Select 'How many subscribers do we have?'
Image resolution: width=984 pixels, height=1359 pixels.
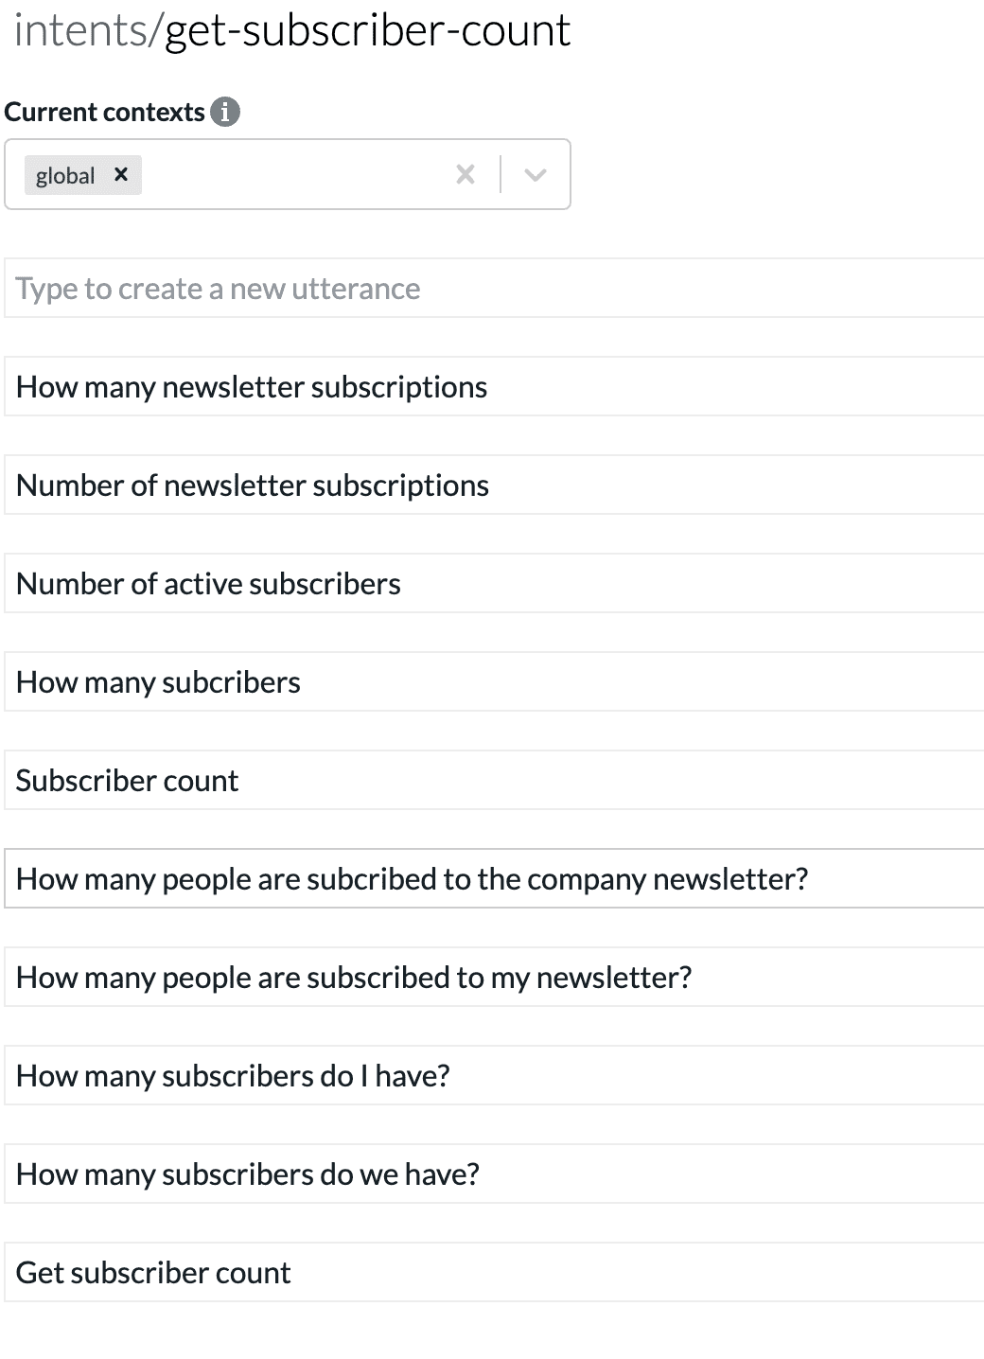(495, 1174)
